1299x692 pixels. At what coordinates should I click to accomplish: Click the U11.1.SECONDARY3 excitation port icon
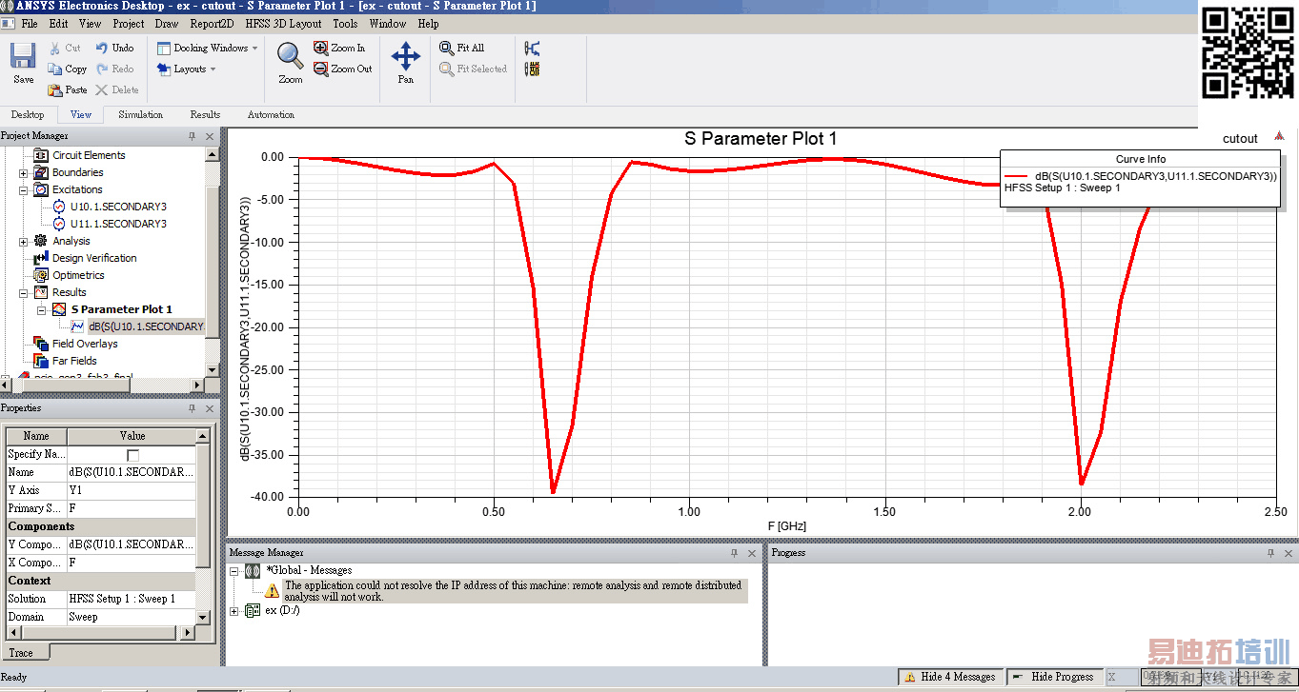(x=58, y=224)
